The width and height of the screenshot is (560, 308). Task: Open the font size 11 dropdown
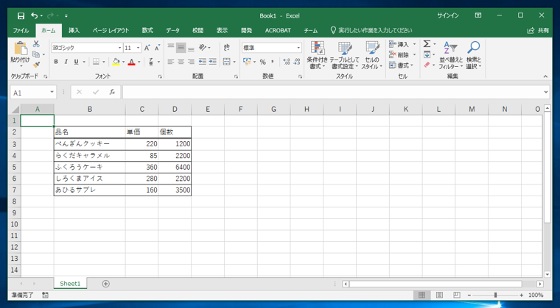(139, 48)
